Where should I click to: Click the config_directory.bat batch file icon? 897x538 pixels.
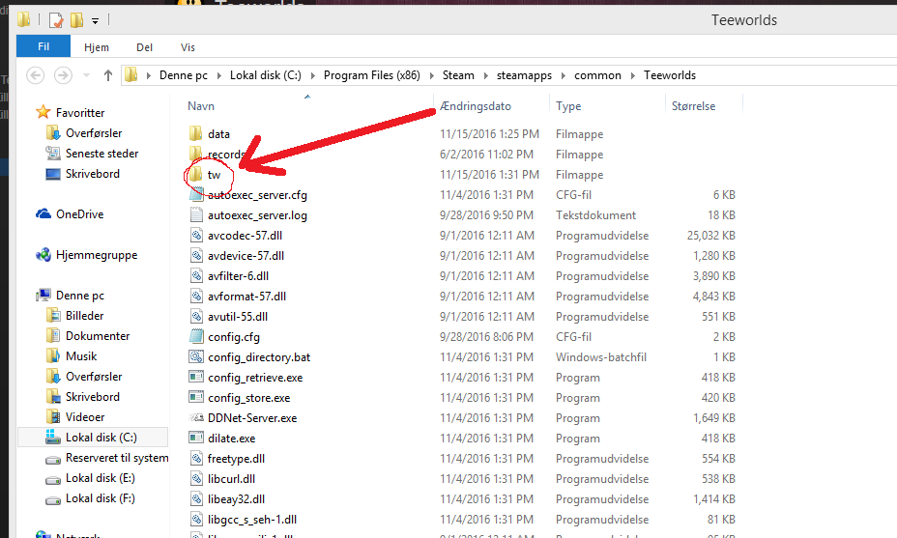pos(196,357)
